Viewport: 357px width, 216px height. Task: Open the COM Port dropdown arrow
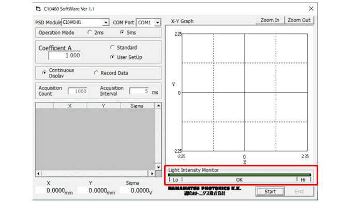pyautogui.click(x=158, y=23)
